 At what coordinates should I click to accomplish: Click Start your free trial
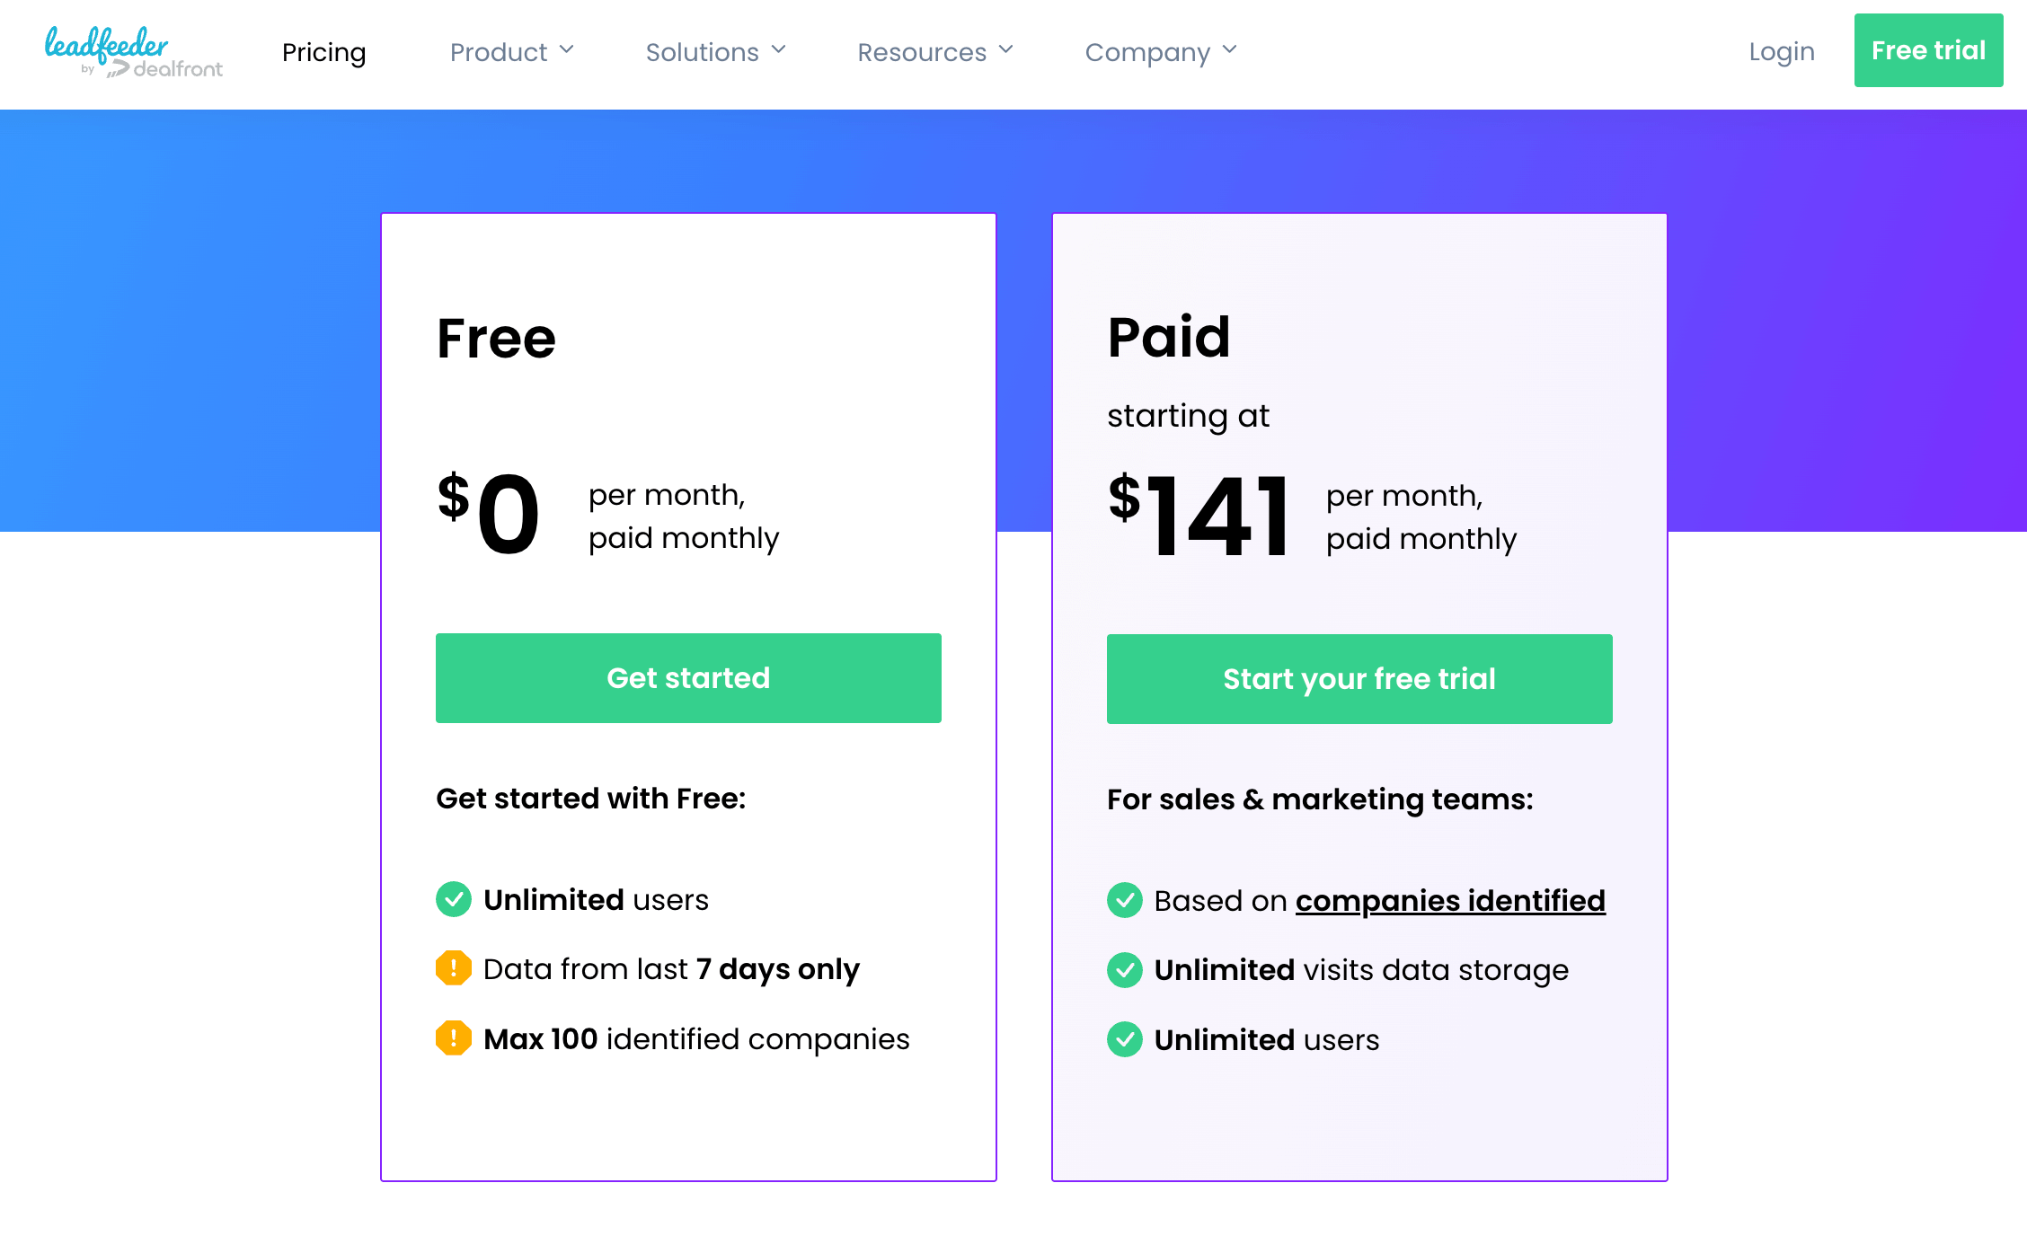click(1359, 678)
